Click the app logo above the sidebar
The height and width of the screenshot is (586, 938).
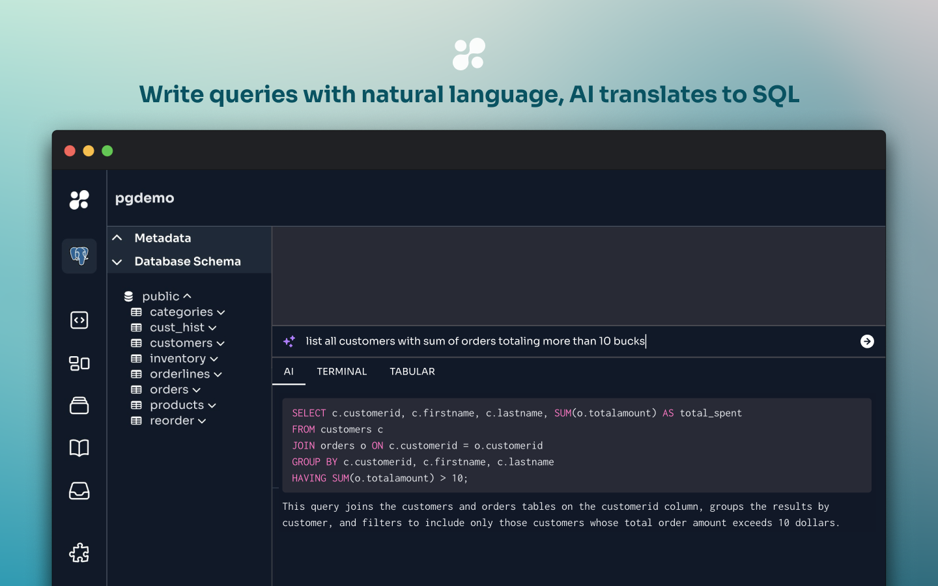pos(79,200)
